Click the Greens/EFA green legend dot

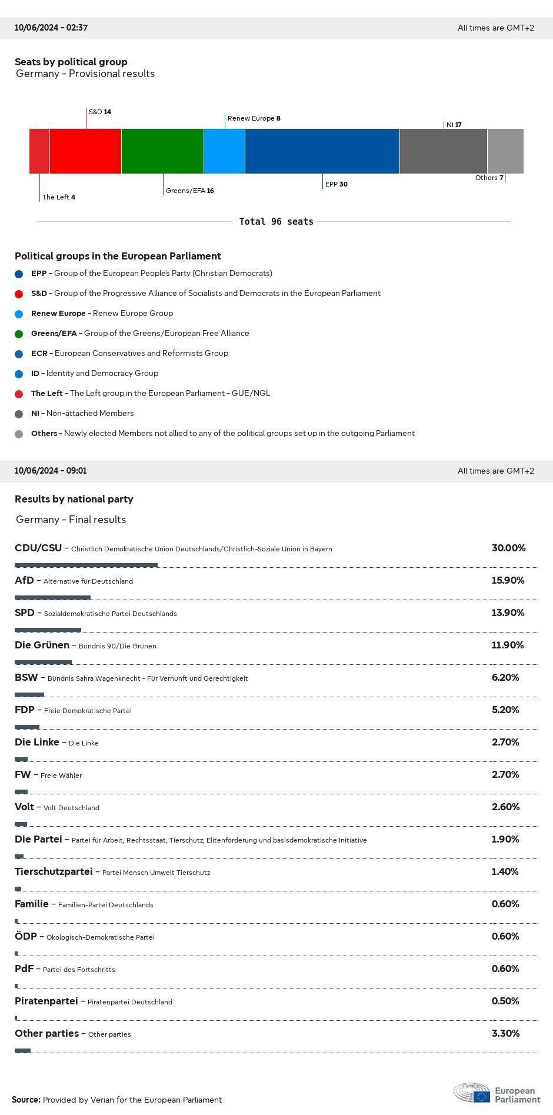19,334
